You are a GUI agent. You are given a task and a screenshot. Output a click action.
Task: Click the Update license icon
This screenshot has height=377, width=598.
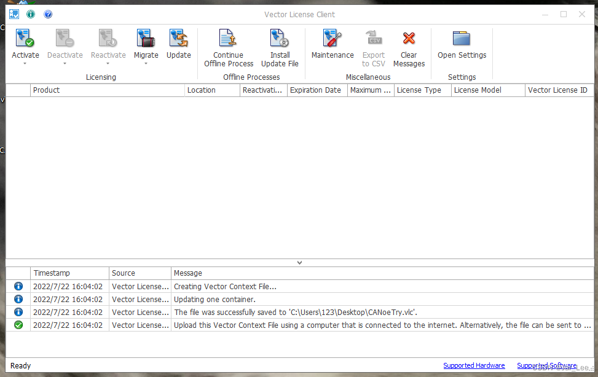click(x=178, y=38)
